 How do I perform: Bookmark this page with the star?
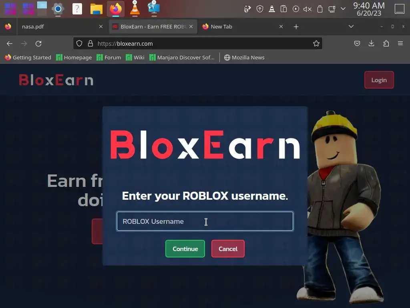click(316, 43)
